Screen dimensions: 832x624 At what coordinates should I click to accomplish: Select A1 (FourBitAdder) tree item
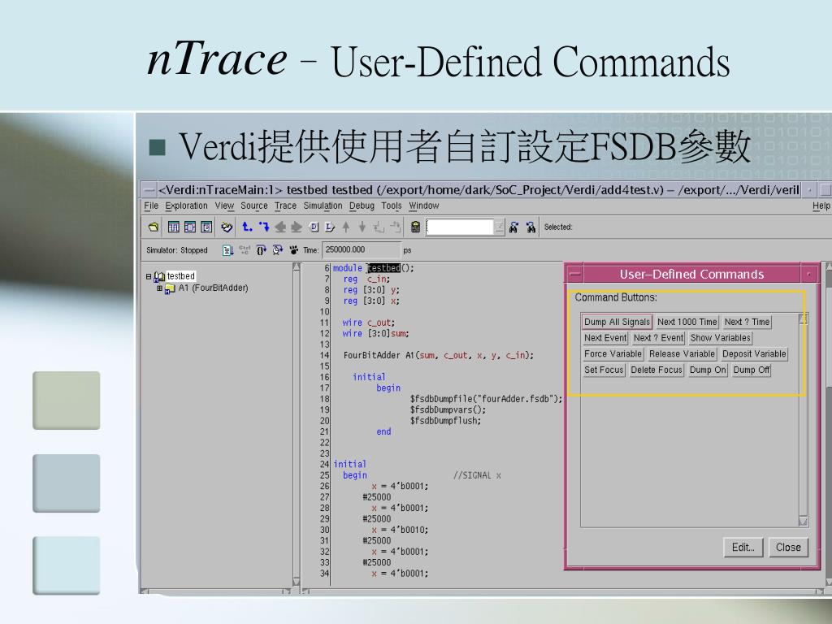tap(214, 288)
